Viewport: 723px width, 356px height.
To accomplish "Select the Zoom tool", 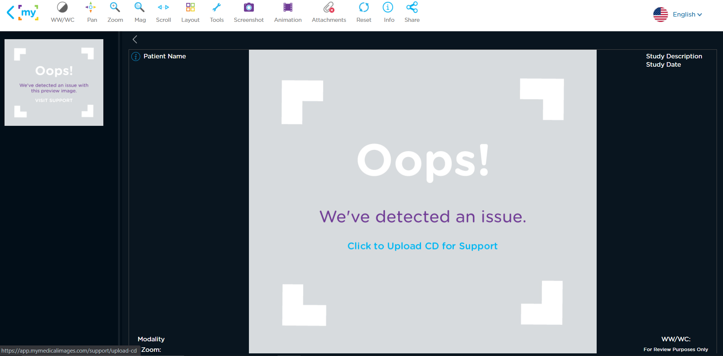I will coord(115,12).
